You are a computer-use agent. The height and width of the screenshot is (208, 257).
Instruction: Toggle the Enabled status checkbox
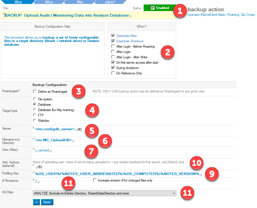153,8
